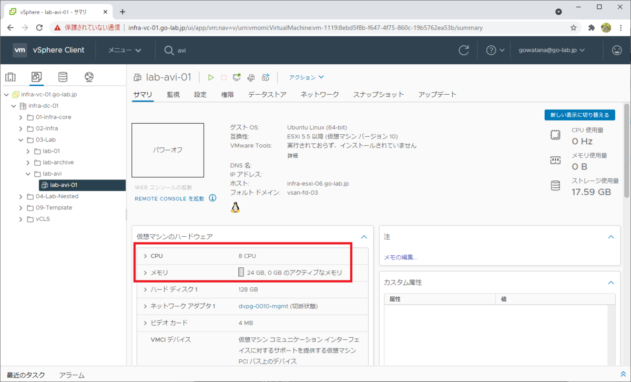Open Networking inventory view icon
Screen dimensions: 631x382
89,77
